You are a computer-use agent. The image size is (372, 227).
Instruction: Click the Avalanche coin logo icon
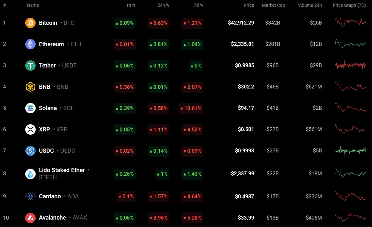click(x=30, y=218)
